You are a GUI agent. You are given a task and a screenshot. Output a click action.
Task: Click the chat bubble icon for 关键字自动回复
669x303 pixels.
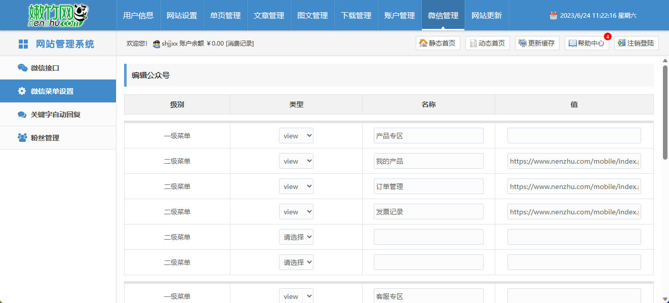point(22,115)
